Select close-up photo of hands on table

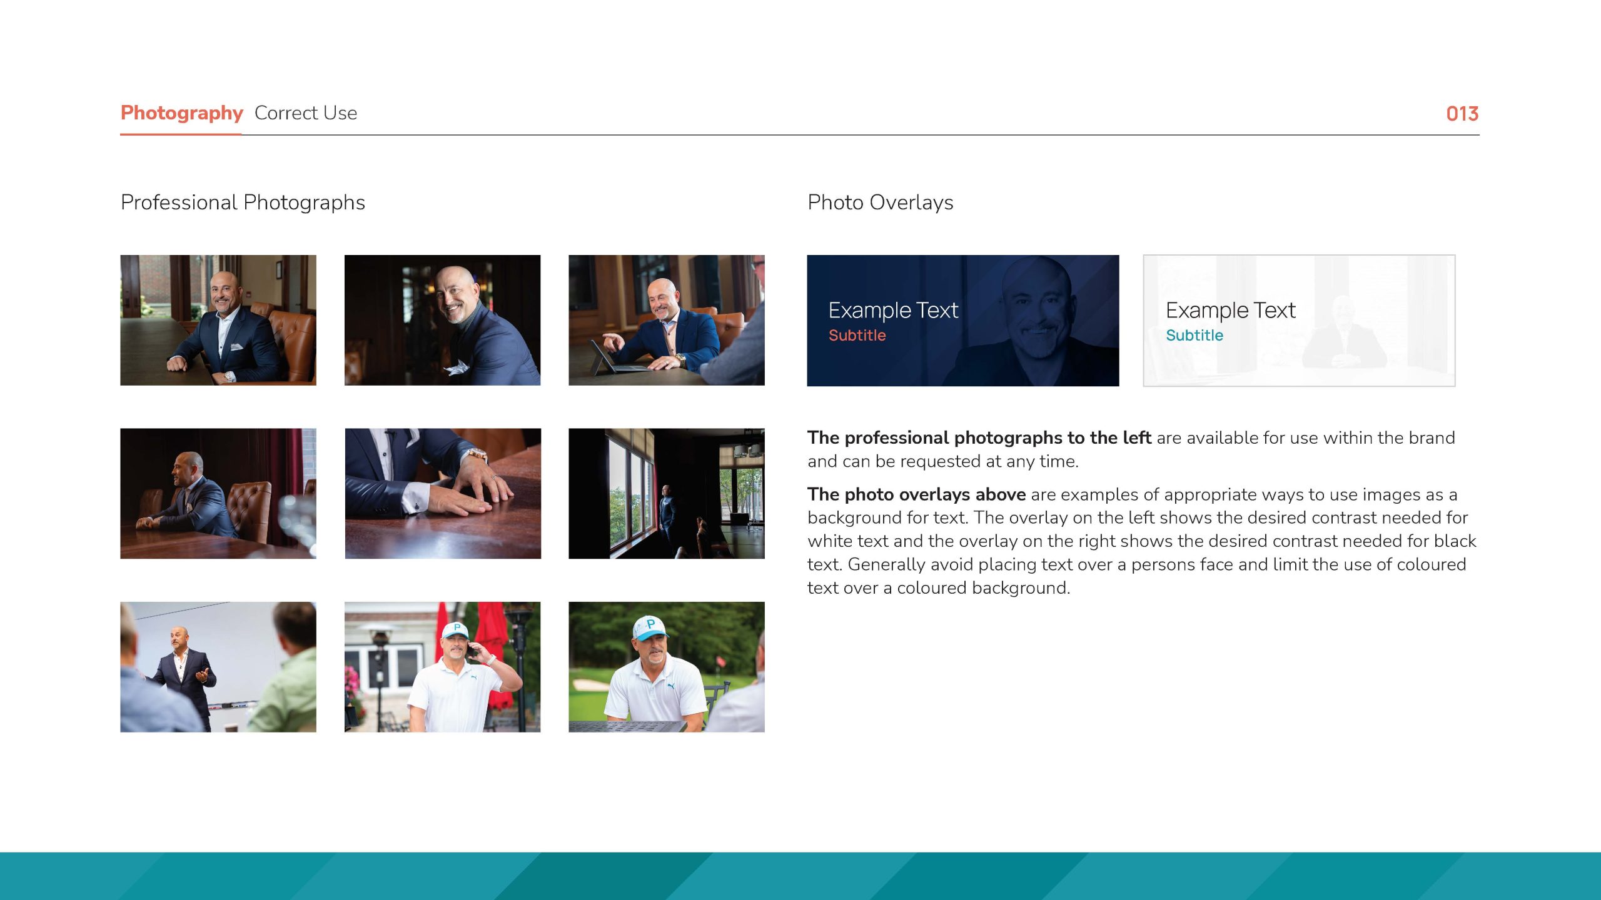click(x=442, y=493)
